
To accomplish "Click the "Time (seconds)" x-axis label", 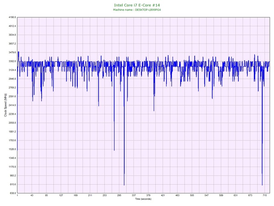I will coord(143,199).
